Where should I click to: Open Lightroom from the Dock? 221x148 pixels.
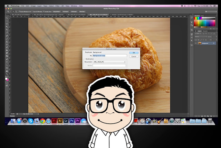point(66,121)
